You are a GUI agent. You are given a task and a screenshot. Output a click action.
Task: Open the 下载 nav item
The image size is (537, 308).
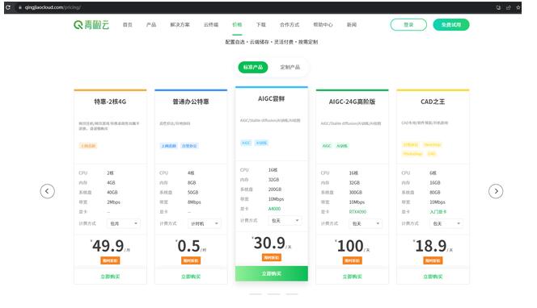pyautogui.click(x=261, y=24)
